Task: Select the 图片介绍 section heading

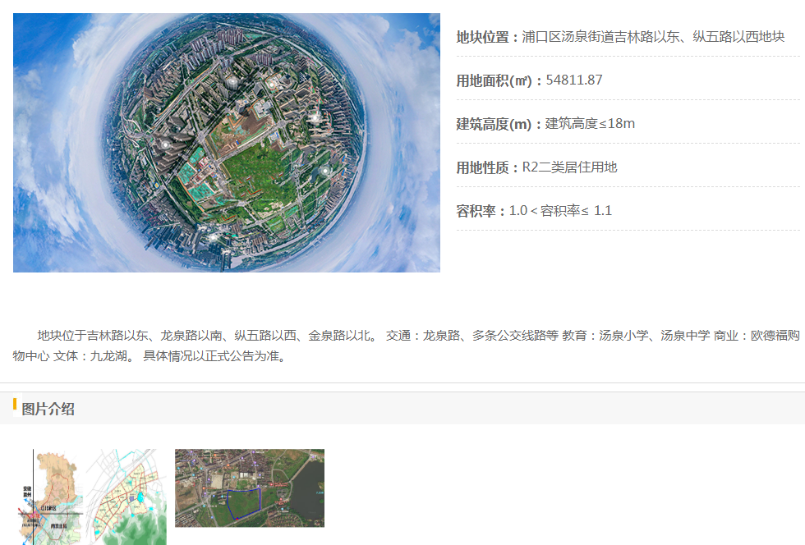Action: click(x=48, y=409)
